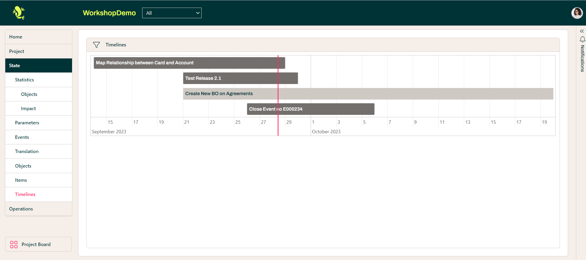Click the WorkshopDemo title link
Viewport: 586px width, 260px height.
[109, 13]
